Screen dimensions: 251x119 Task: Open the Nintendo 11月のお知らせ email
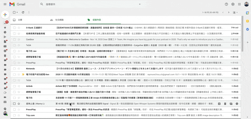126,69
